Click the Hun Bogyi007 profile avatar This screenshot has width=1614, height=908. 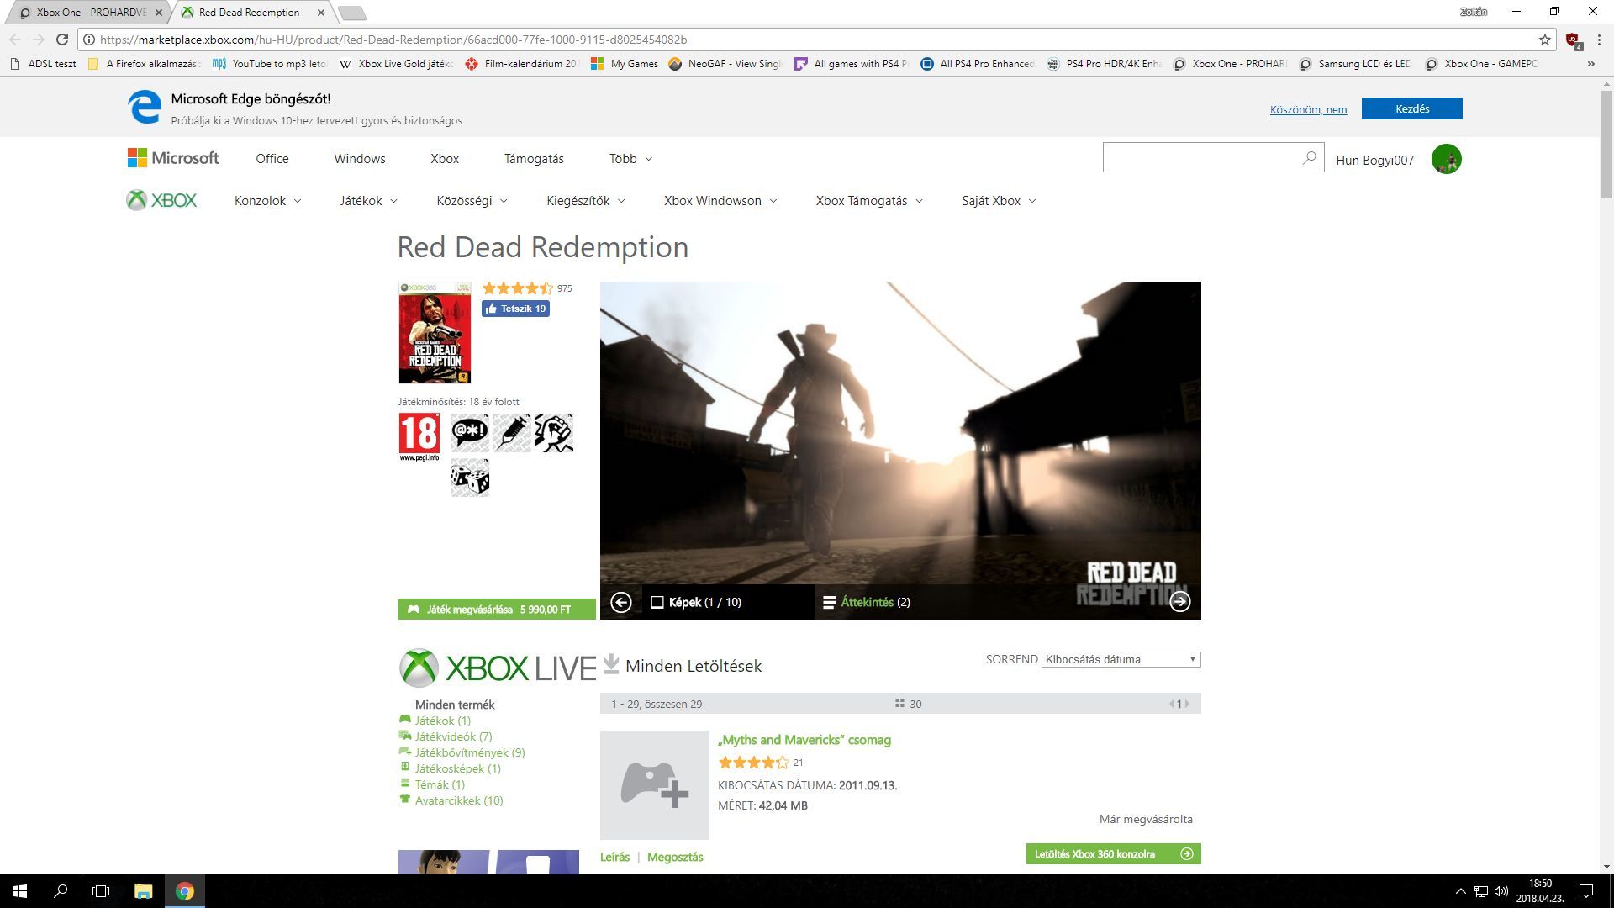(x=1446, y=159)
